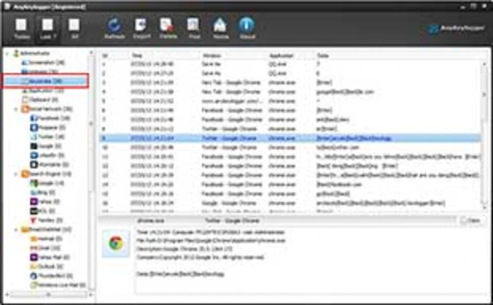Select log row Id 3 New Tab
Screen dimensions: 493x305
[290, 82]
